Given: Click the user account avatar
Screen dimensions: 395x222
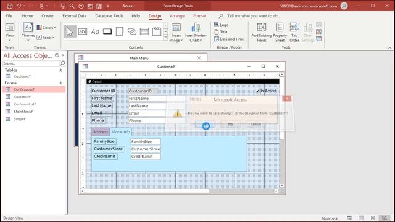Looking at the screenshot, I should pyautogui.click(x=344, y=6).
